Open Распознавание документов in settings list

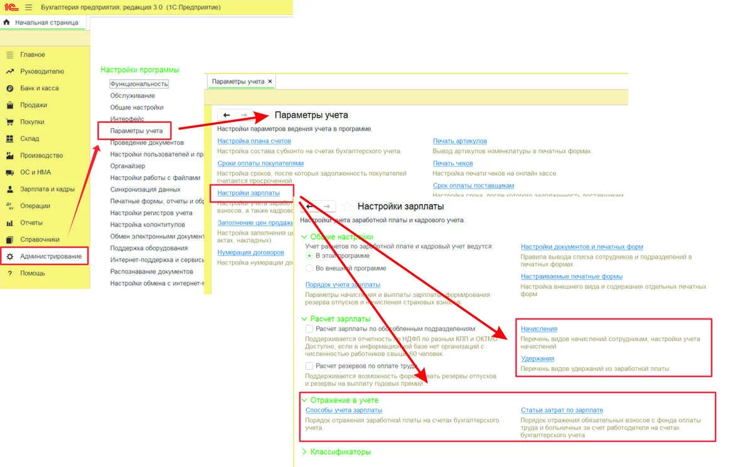tap(152, 271)
